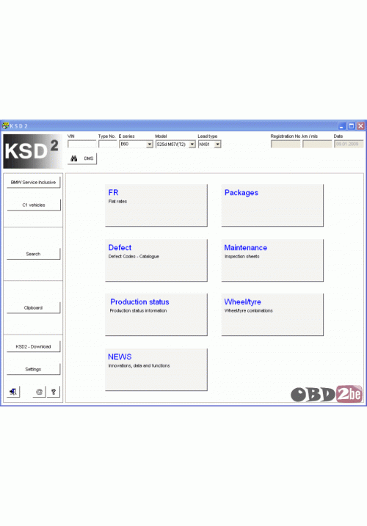Image resolution: width=367 pixels, height=526 pixels.
Task: Click the OBD2be watermark logo
Action: [327, 393]
